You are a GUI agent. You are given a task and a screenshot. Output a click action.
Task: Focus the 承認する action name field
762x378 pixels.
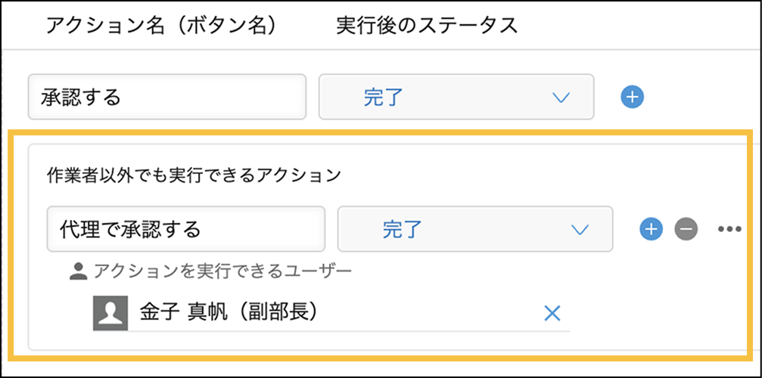pos(166,97)
